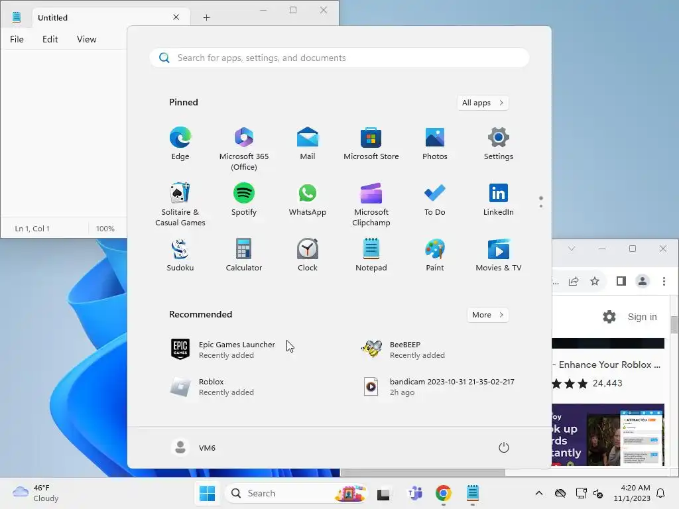Open Chrome profile avatar
The height and width of the screenshot is (509, 679).
(643, 281)
